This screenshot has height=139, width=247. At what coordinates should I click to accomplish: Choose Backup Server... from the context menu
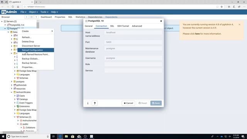[36, 63]
